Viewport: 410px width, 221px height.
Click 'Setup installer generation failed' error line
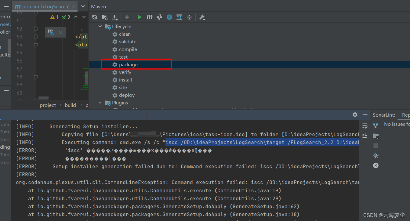(187, 166)
